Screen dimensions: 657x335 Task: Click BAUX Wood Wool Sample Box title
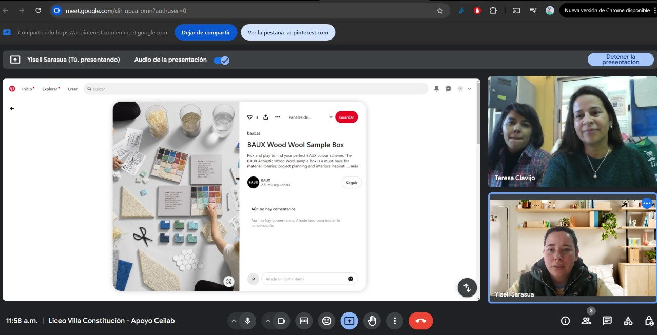(296, 145)
